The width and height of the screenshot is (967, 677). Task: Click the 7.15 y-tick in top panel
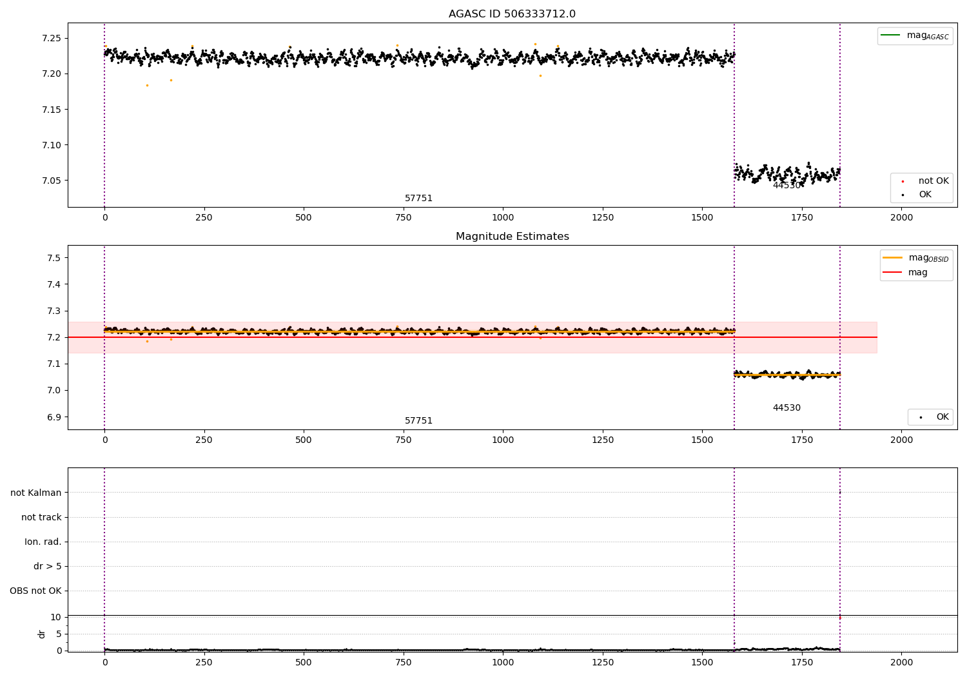(50, 110)
